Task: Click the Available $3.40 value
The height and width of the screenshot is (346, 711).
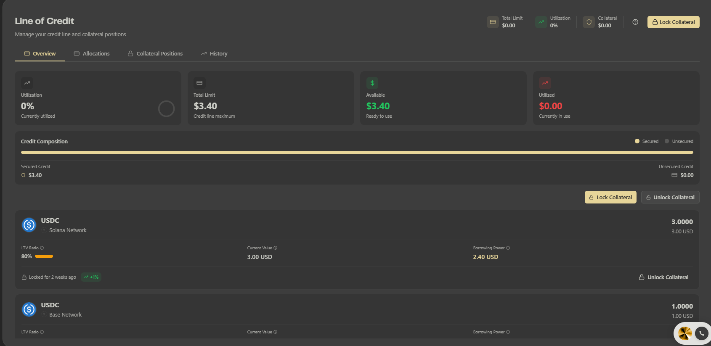Action: tap(378, 106)
